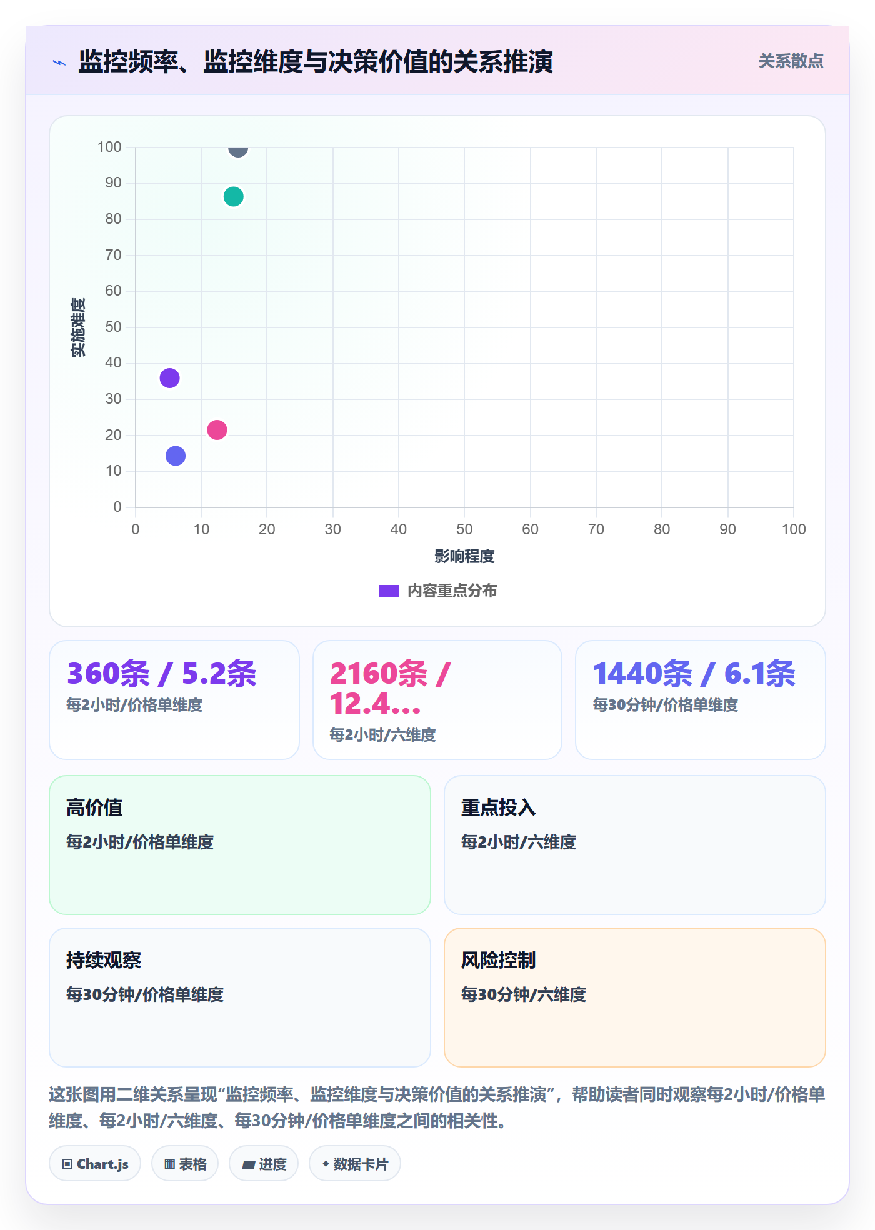Click the purple scatter point near 36
Image resolution: width=875 pixels, height=1230 pixels.
[169, 378]
